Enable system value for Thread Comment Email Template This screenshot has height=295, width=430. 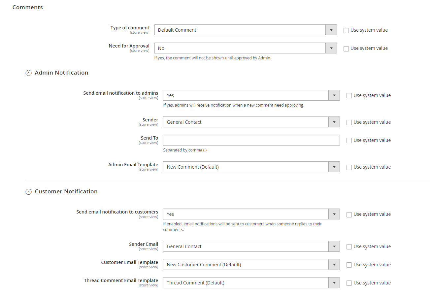(x=349, y=283)
